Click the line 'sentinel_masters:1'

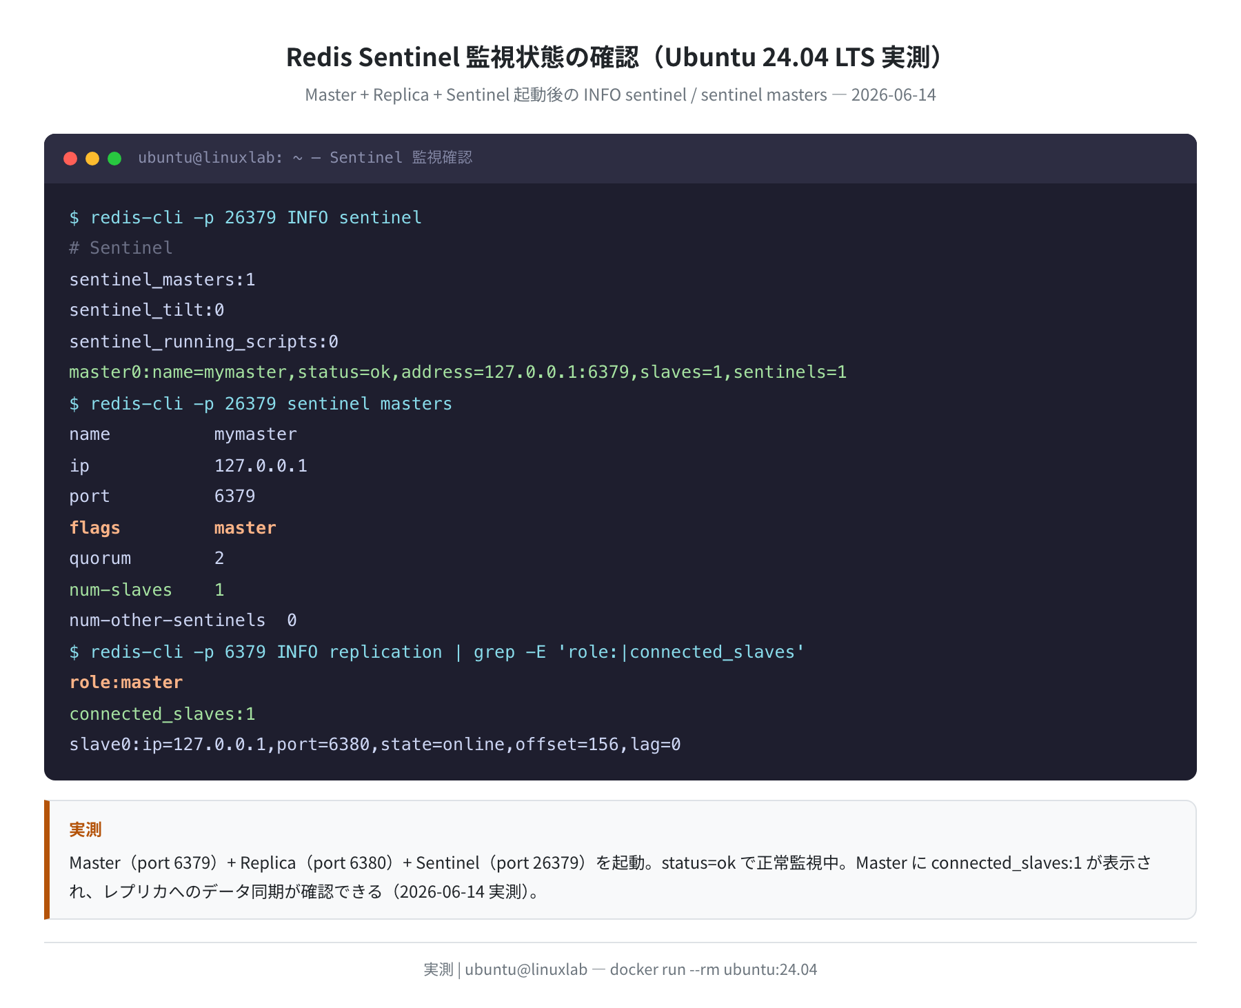coord(162,280)
